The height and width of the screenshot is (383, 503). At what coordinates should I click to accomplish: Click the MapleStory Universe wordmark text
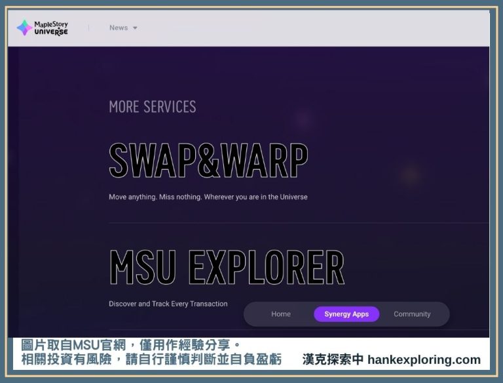tap(51, 28)
